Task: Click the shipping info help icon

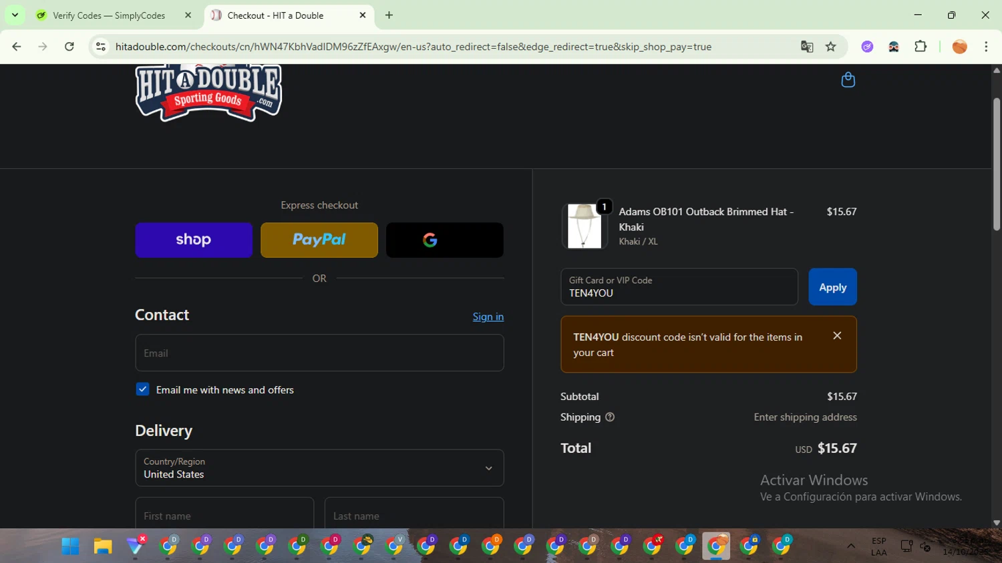Action: (x=610, y=417)
